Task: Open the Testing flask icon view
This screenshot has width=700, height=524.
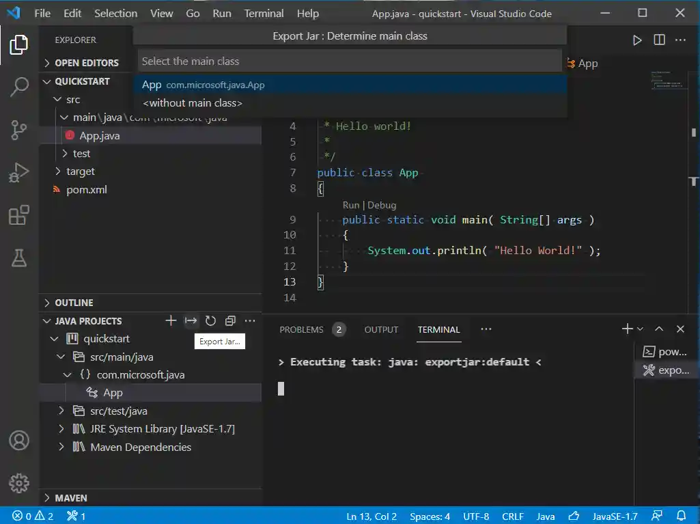Action: [19, 258]
